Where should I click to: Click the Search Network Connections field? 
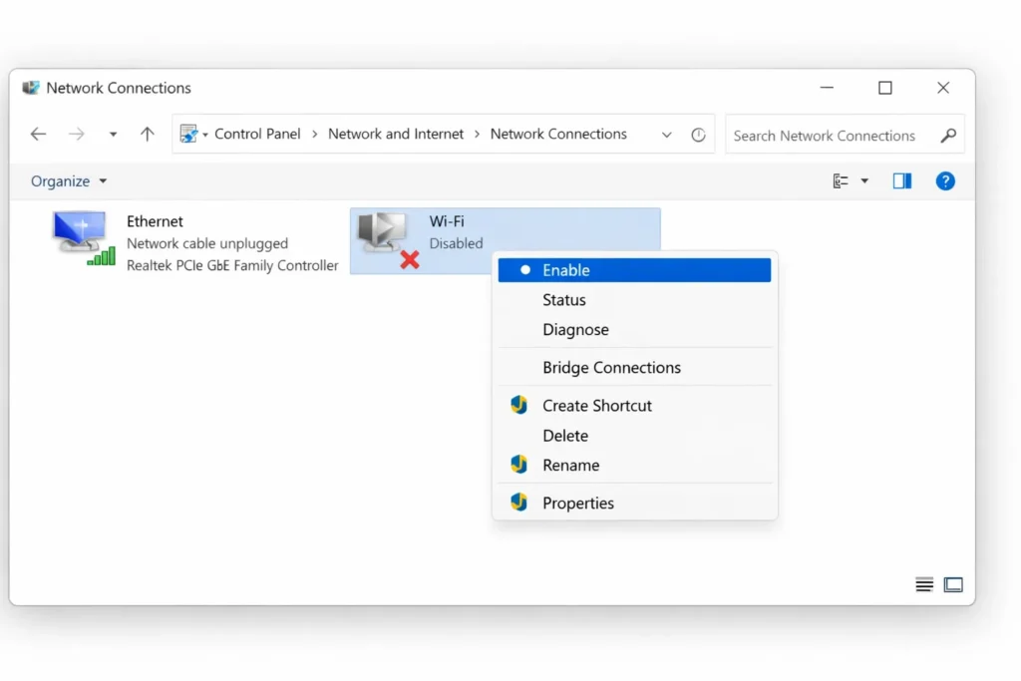[x=824, y=136]
